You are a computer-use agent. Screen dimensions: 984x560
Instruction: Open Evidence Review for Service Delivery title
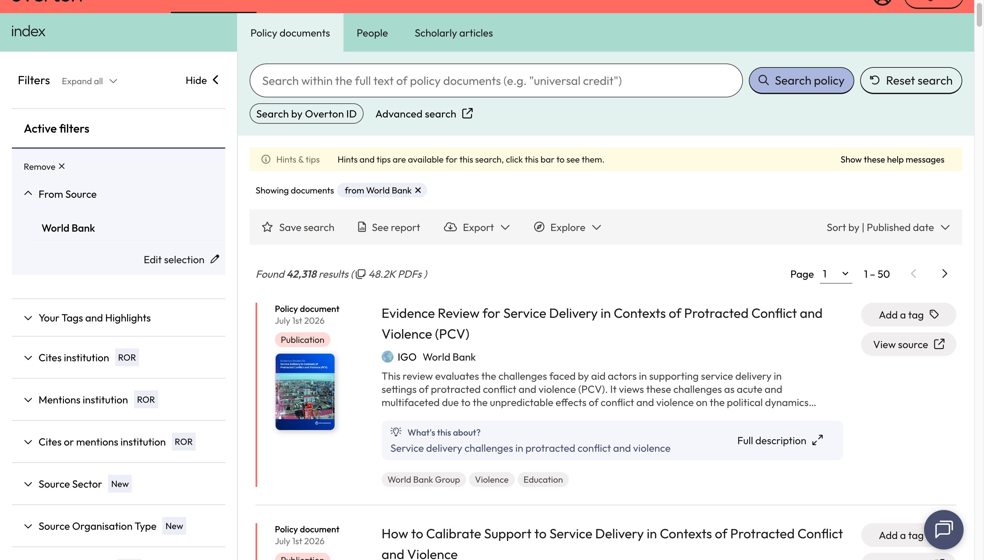point(601,323)
